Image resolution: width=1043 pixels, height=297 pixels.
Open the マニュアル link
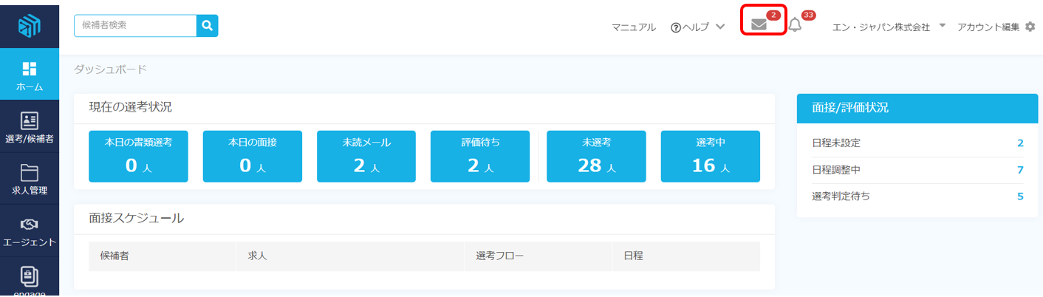pyautogui.click(x=634, y=27)
